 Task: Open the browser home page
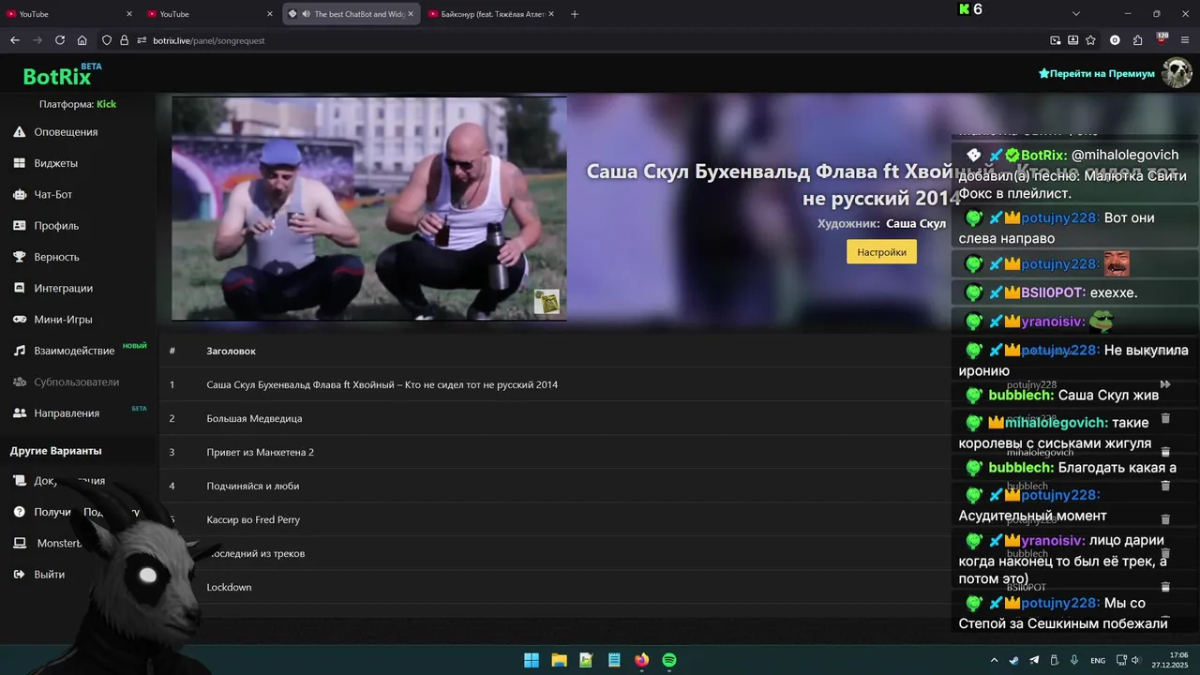82,40
